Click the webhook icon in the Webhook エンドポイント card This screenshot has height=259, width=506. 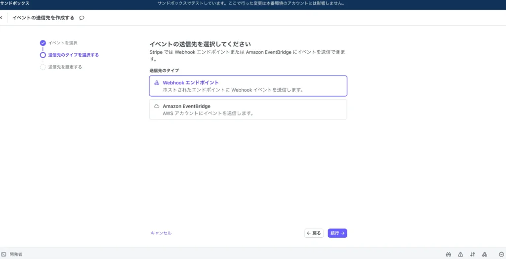[x=157, y=83]
